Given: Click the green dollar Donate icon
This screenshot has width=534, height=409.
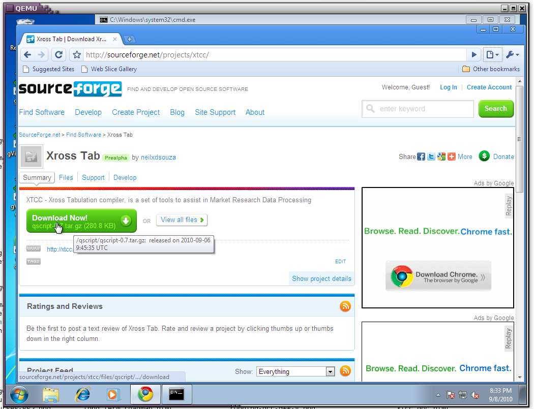Looking at the screenshot, I should pyautogui.click(x=484, y=156).
